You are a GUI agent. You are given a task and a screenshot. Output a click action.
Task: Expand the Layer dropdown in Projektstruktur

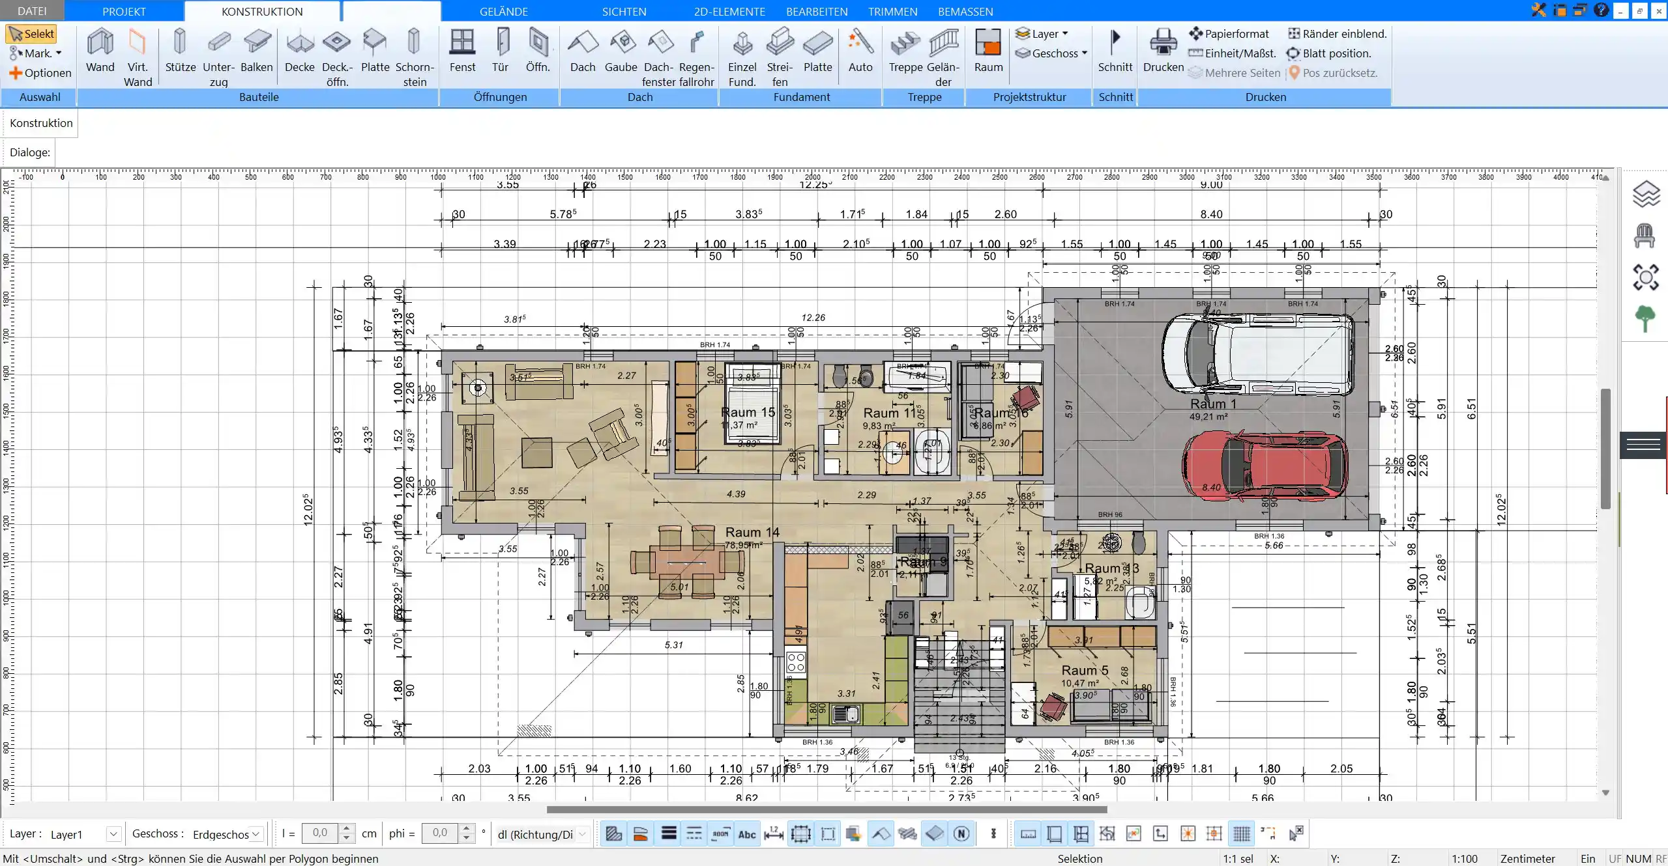[1065, 34]
